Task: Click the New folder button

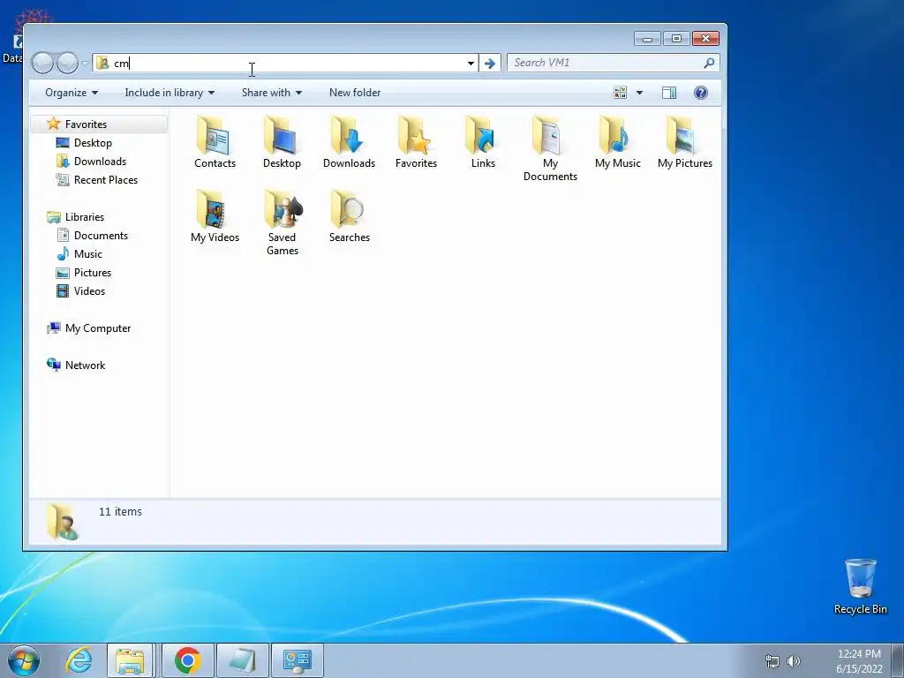Action: (x=355, y=93)
